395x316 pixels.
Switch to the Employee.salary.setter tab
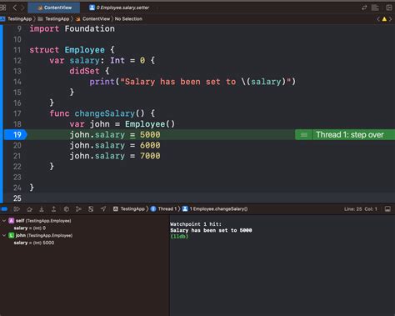pyautogui.click(x=119, y=8)
